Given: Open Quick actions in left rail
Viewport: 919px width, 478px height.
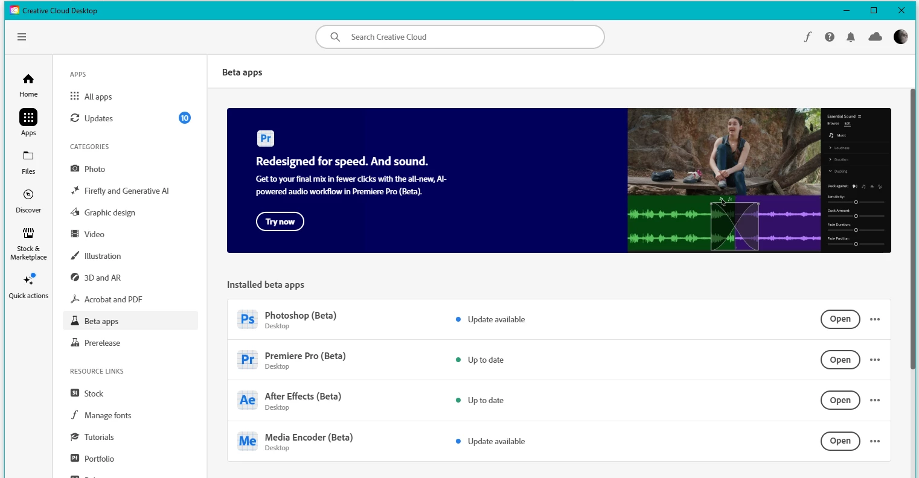Looking at the screenshot, I should 28,286.
